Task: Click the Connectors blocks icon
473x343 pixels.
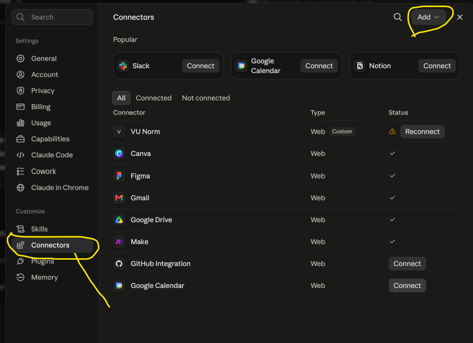Action: 20,245
